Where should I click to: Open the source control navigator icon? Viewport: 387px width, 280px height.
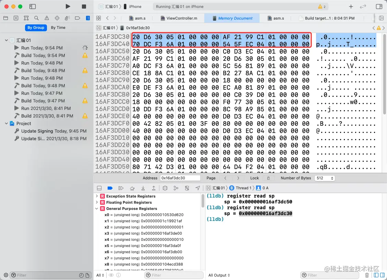[16, 18]
